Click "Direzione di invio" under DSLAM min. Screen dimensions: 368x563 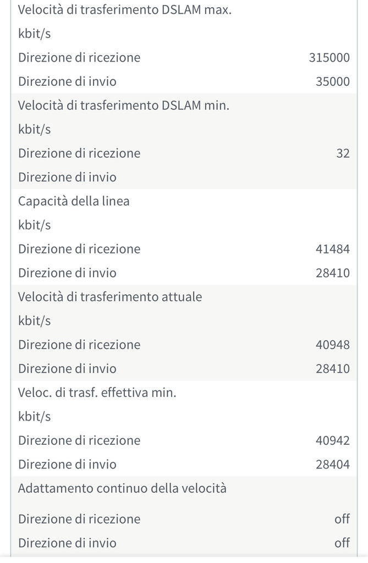67,178
